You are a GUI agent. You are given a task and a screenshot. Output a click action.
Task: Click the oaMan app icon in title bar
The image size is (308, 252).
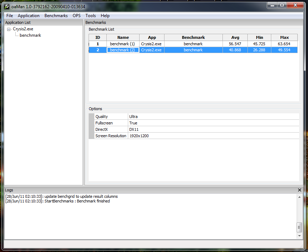pyautogui.click(x=7, y=6)
